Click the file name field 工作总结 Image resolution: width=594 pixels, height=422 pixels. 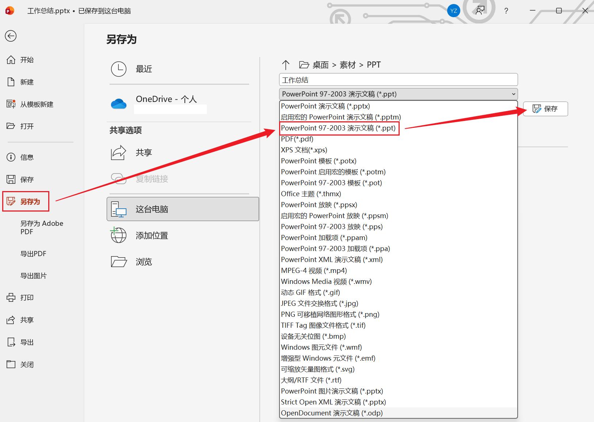(x=398, y=80)
